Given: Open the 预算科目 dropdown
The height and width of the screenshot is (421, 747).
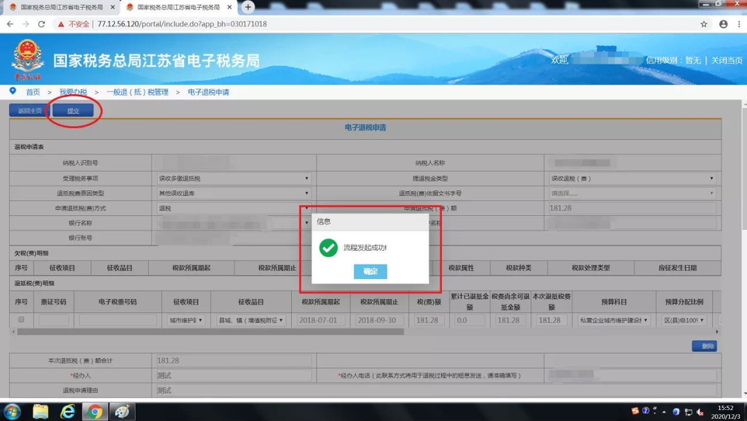Looking at the screenshot, I should point(614,320).
